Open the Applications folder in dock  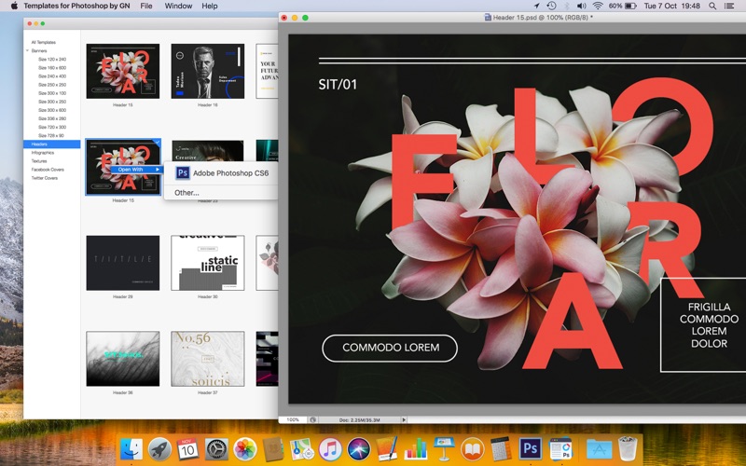click(x=599, y=448)
